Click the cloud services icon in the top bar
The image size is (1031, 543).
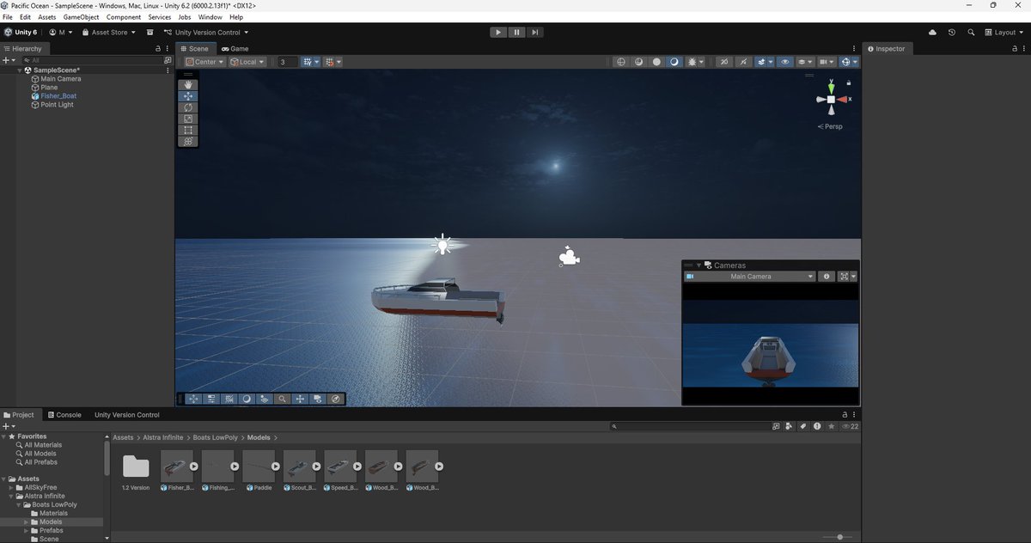tap(932, 32)
